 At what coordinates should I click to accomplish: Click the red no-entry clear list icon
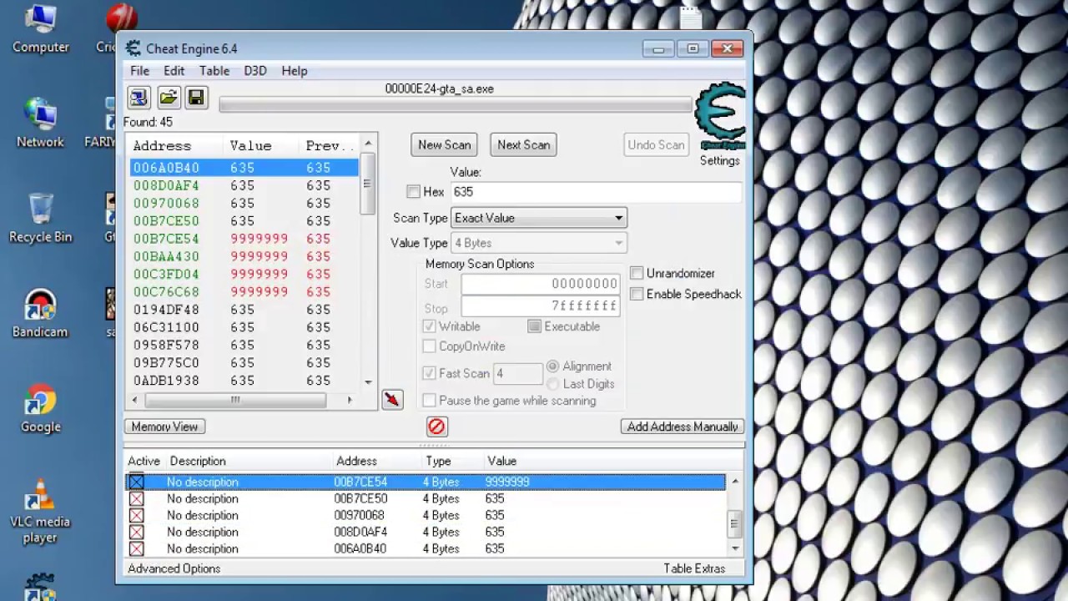(436, 427)
